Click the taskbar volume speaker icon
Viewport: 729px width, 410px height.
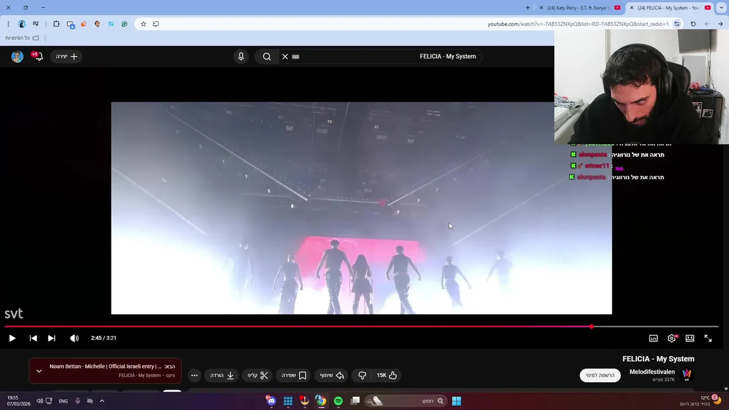(39, 401)
